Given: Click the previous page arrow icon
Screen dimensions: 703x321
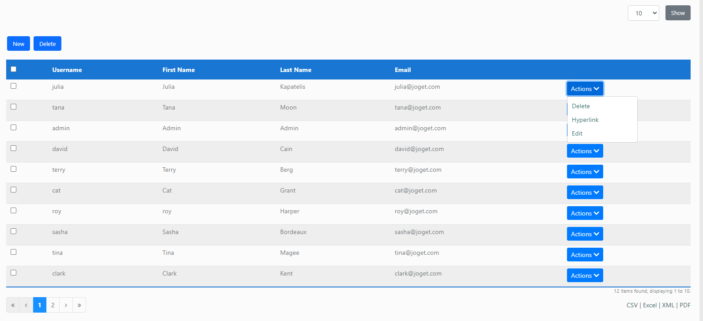Looking at the screenshot, I should click(26, 305).
